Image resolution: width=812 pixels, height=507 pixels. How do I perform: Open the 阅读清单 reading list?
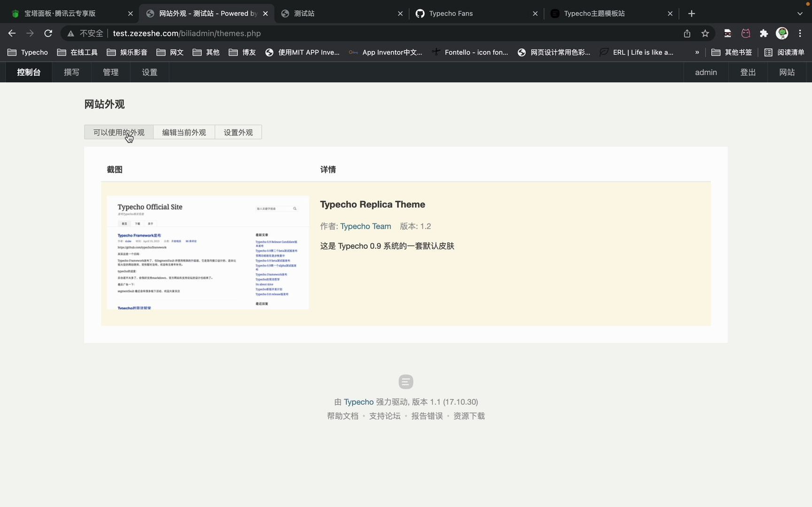(784, 53)
